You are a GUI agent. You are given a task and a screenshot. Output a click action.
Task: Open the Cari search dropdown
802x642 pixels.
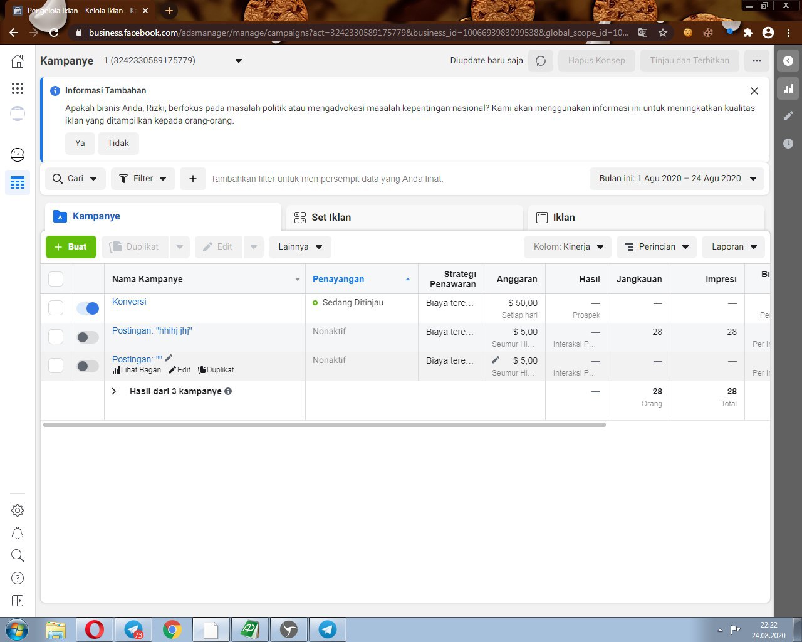coord(75,179)
